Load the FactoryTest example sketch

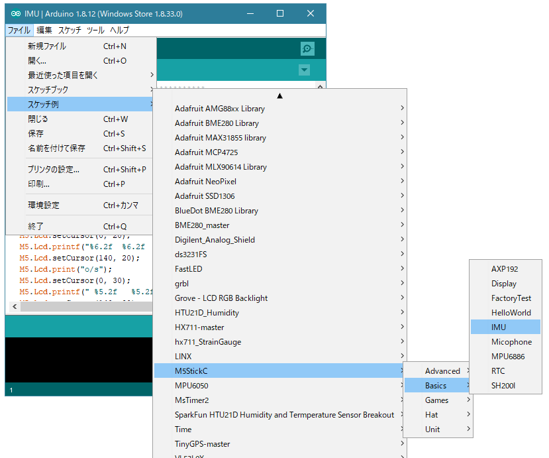505,298
